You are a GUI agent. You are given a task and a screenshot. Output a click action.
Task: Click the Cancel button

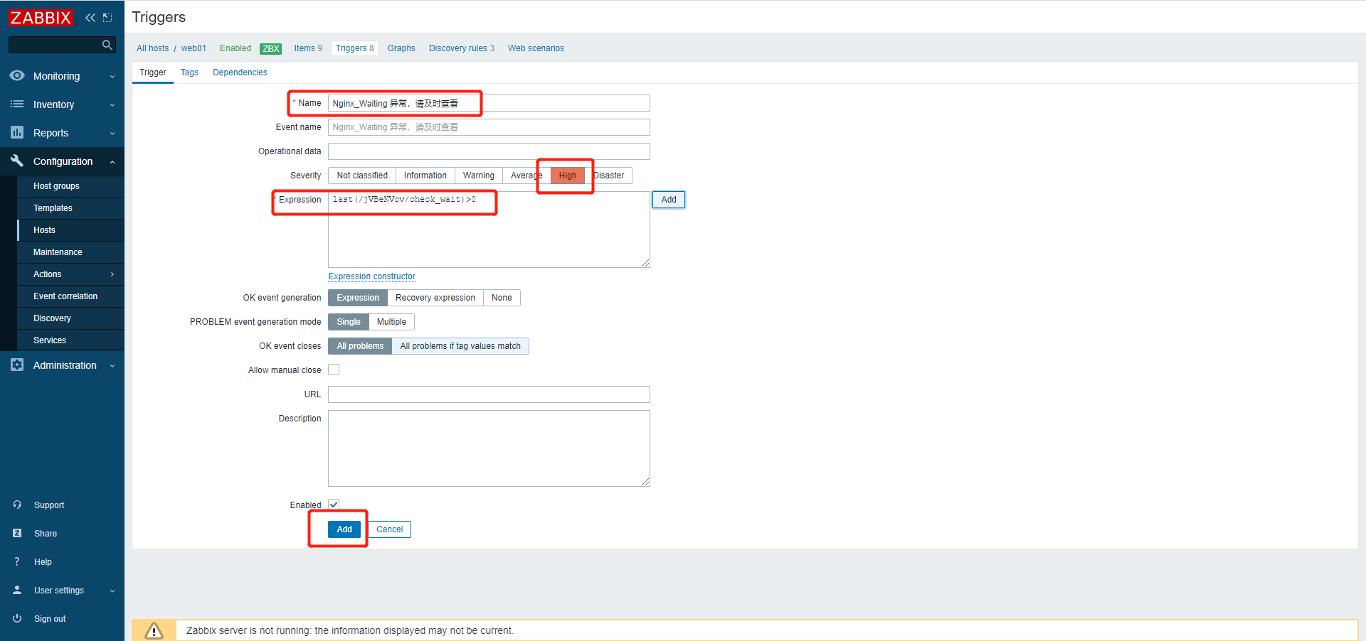(389, 529)
